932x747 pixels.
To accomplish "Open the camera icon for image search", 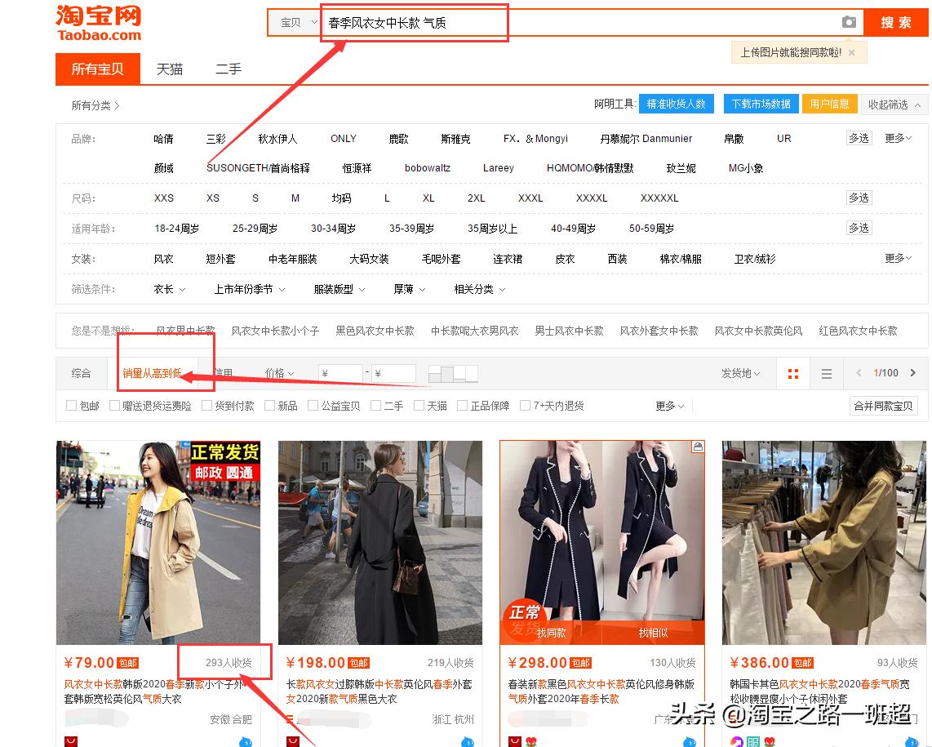I will (849, 23).
